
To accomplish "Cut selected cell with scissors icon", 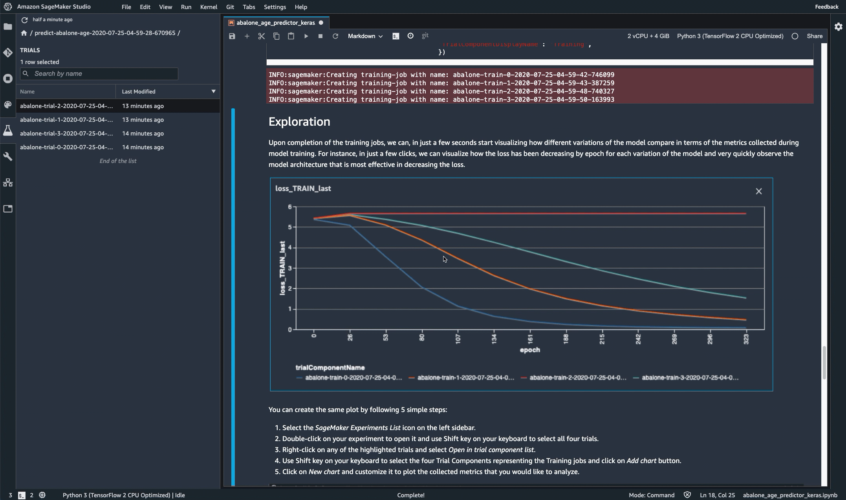I will 262,36.
